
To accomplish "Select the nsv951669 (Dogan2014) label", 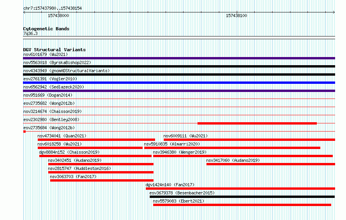I will [48, 95].
